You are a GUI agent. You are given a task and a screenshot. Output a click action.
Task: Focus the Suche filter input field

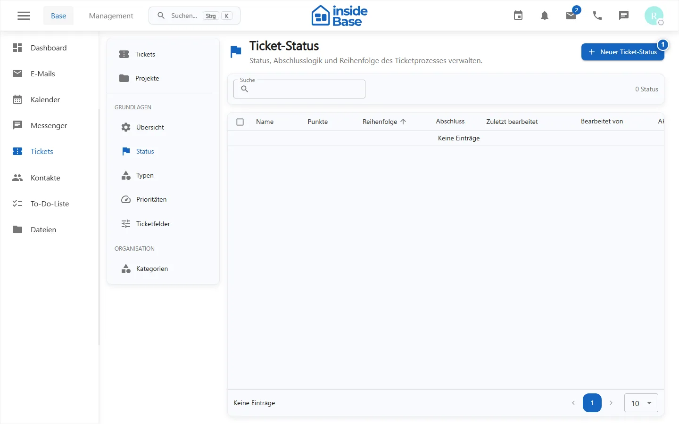click(x=299, y=89)
